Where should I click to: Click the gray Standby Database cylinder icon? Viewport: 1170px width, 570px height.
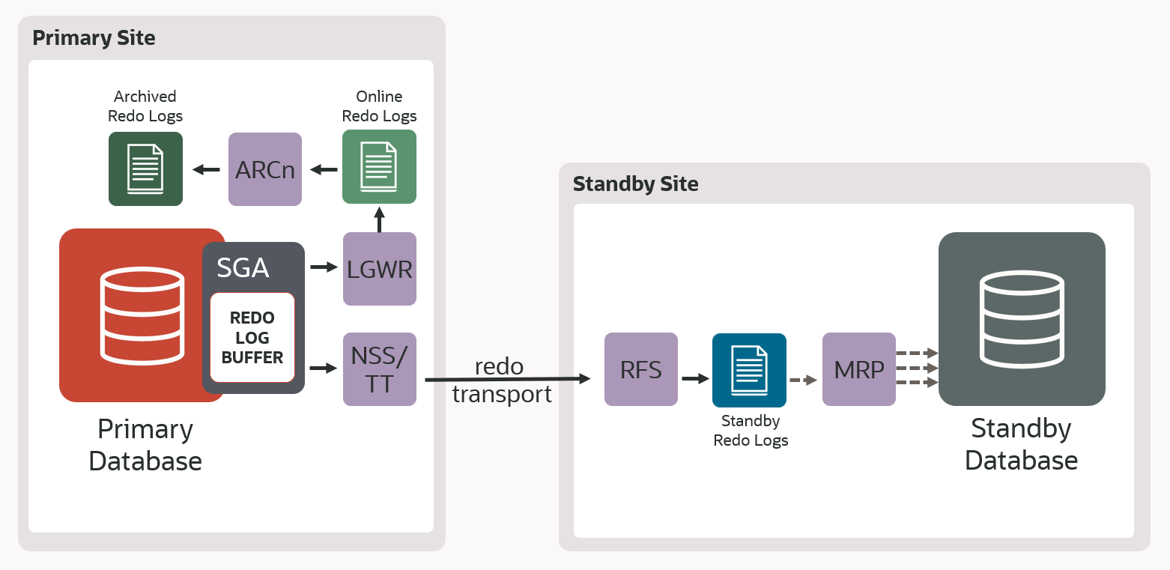[1022, 318]
